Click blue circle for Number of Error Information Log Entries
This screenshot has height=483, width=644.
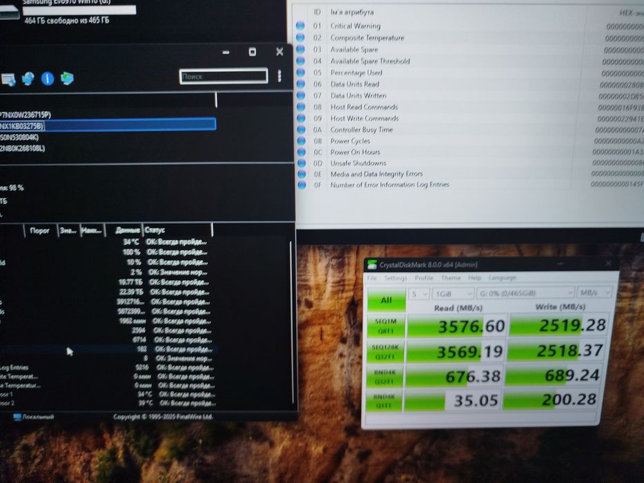coord(302,185)
